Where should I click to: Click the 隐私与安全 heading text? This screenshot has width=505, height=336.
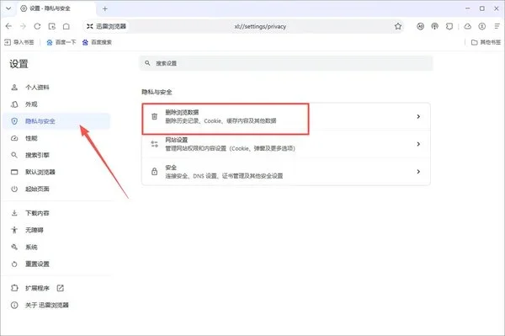point(157,92)
